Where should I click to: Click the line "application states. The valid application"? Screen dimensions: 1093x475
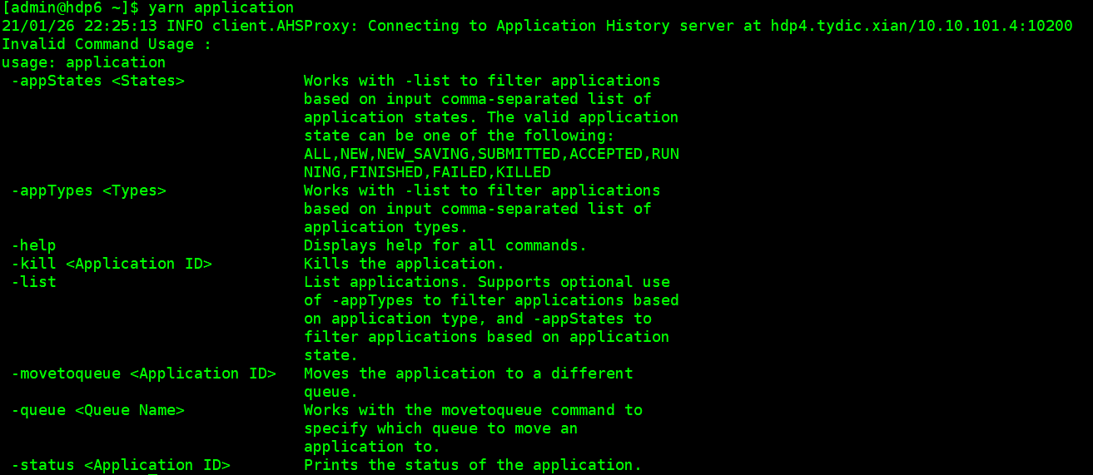[491, 117]
